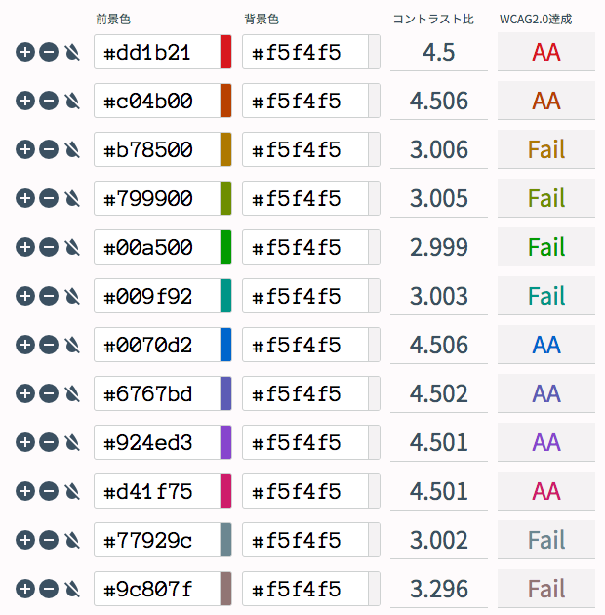The image size is (605, 615).
Task: Toggle the color-off icon in the #b78500 row
Action: 72,149
